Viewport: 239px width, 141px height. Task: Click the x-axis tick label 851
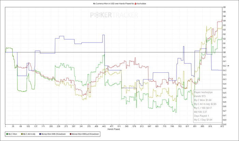pyautogui.click(x=195, y=126)
